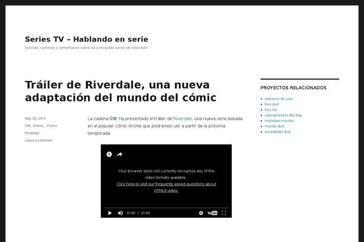
Task: Click the site tagline Noticias, rumores y comentarios
Action: [x=86, y=48]
